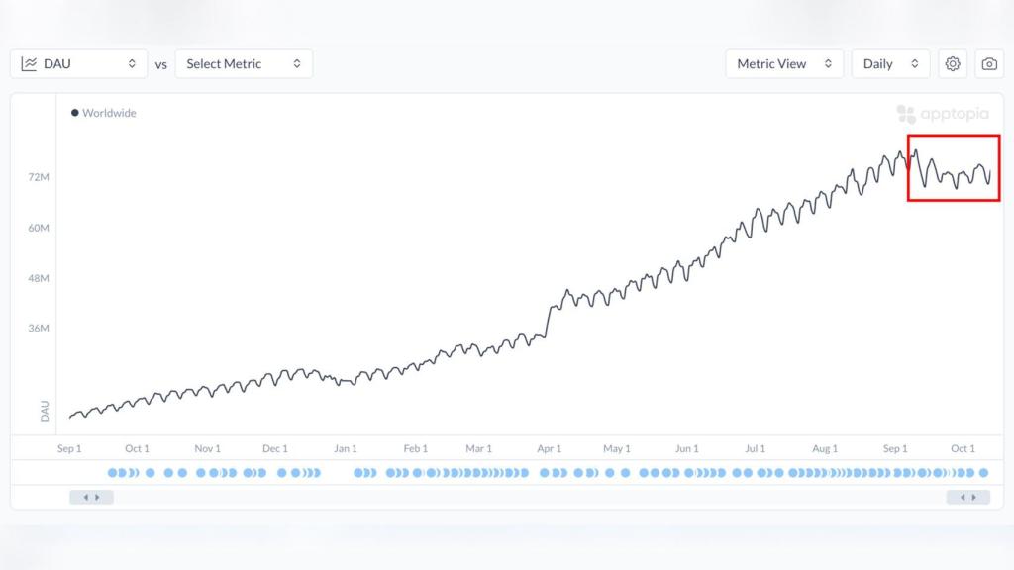Change the Daily interval dropdown
Screen dimensions: 1014x570
point(890,64)
